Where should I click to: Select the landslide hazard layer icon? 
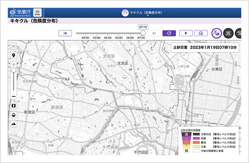tap(216, 33)
